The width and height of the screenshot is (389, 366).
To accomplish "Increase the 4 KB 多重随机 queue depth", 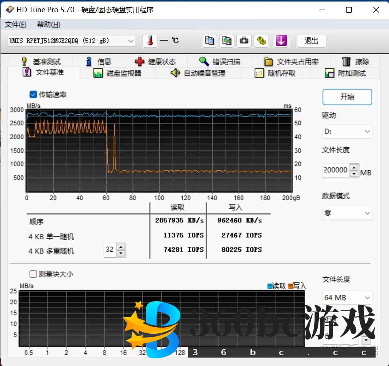I will pos(121,247).
